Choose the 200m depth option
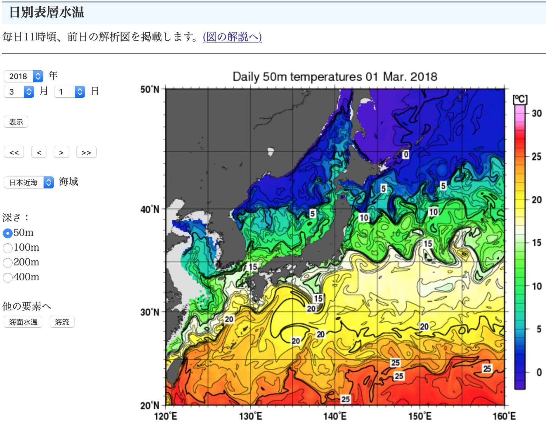Viewport: 546px width, 426px height. coord(8,263)
